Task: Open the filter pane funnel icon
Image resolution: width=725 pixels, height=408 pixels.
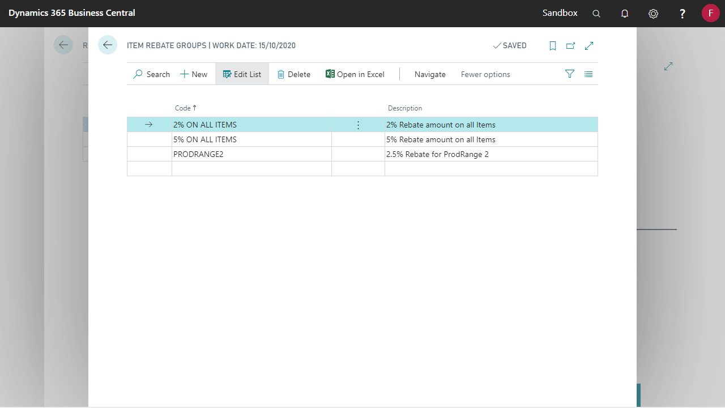Action: pyautogui.click(x=570, y=74)
